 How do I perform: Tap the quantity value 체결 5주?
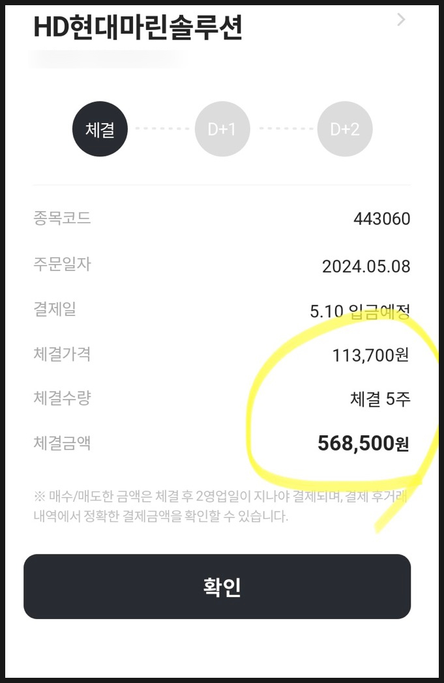click(x=380, y=399)
